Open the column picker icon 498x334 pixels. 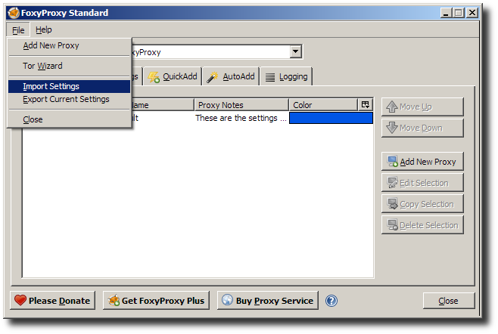[x=366, y=104]
